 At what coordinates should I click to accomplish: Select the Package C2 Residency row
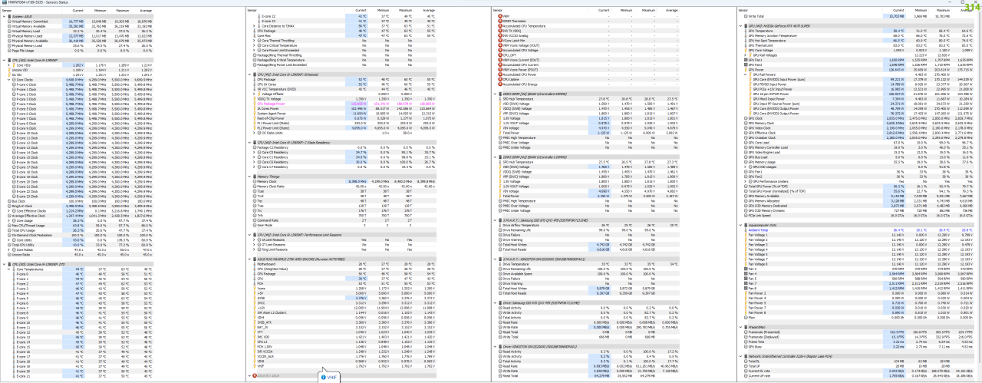click(x=343, y=147)
